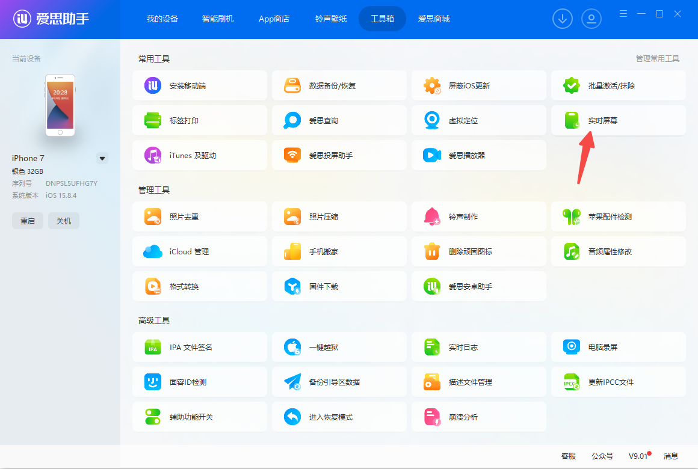Expand the iPhone 7 device dropdown
This screenshot has width=698, height=469.
[x=102, y=159]
